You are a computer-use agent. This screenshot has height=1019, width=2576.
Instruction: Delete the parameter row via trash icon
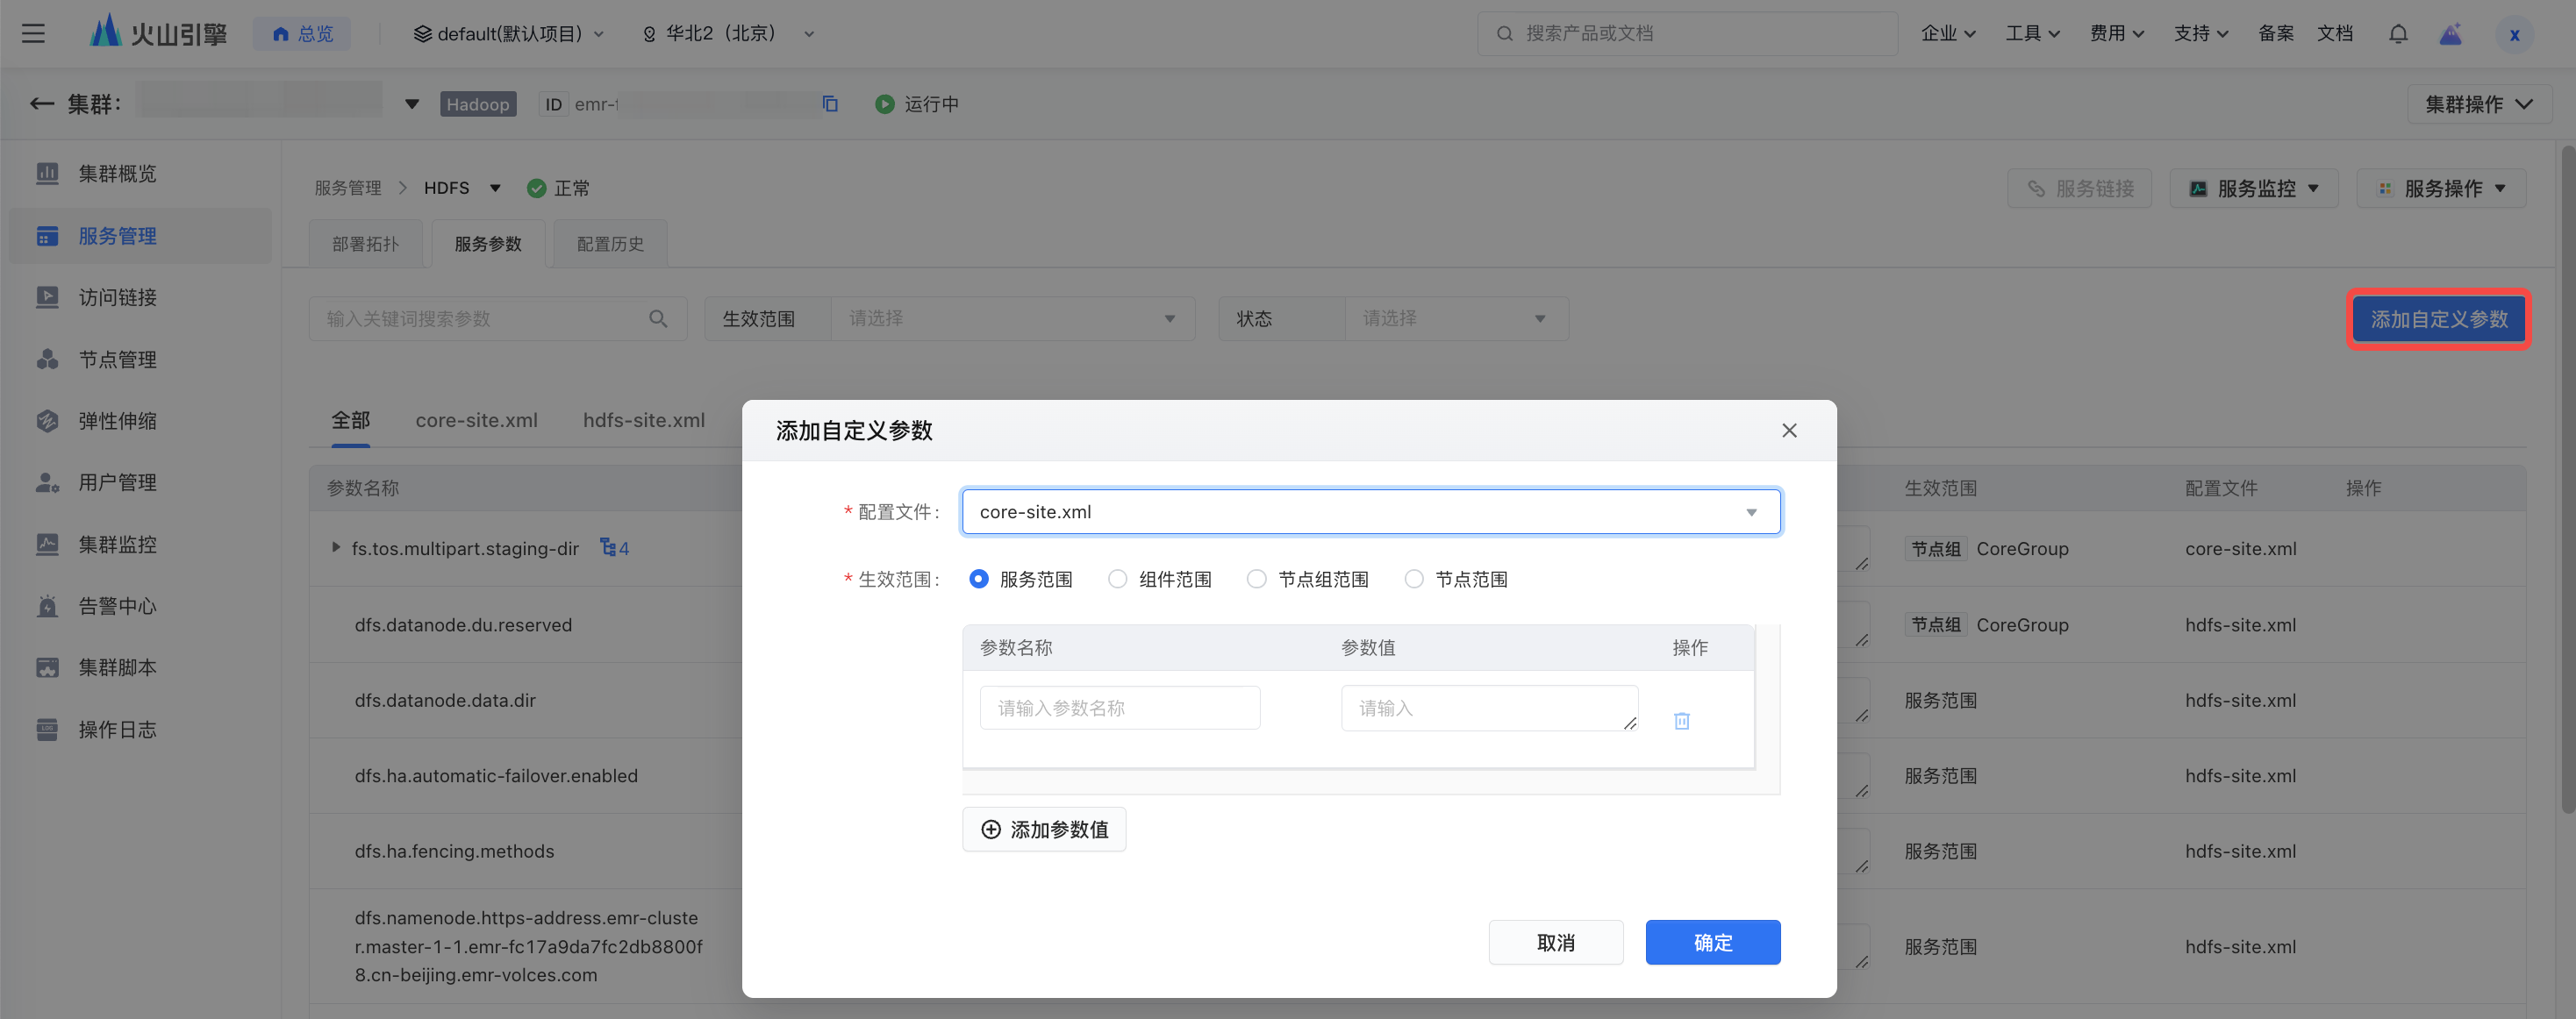[1682, 720]
